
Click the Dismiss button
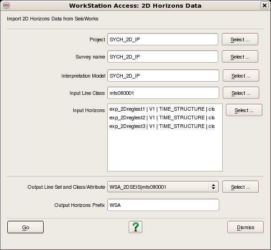[246, 227]
